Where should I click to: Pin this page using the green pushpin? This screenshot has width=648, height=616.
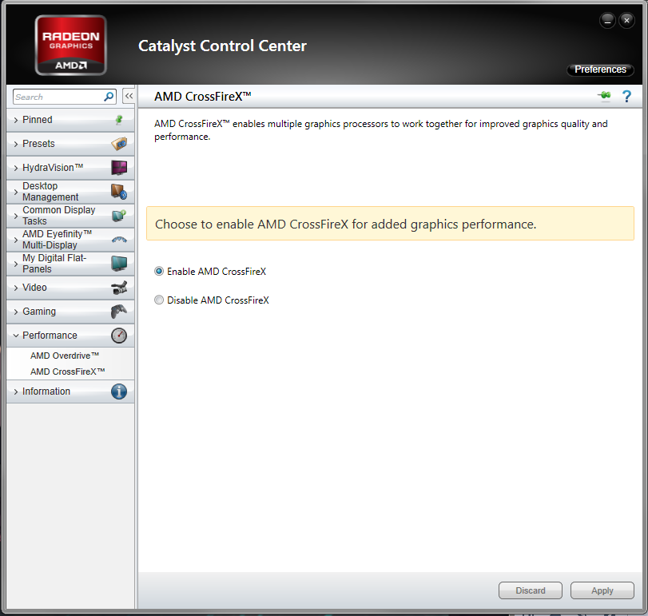pyautogui.click(x=604, y=96)
